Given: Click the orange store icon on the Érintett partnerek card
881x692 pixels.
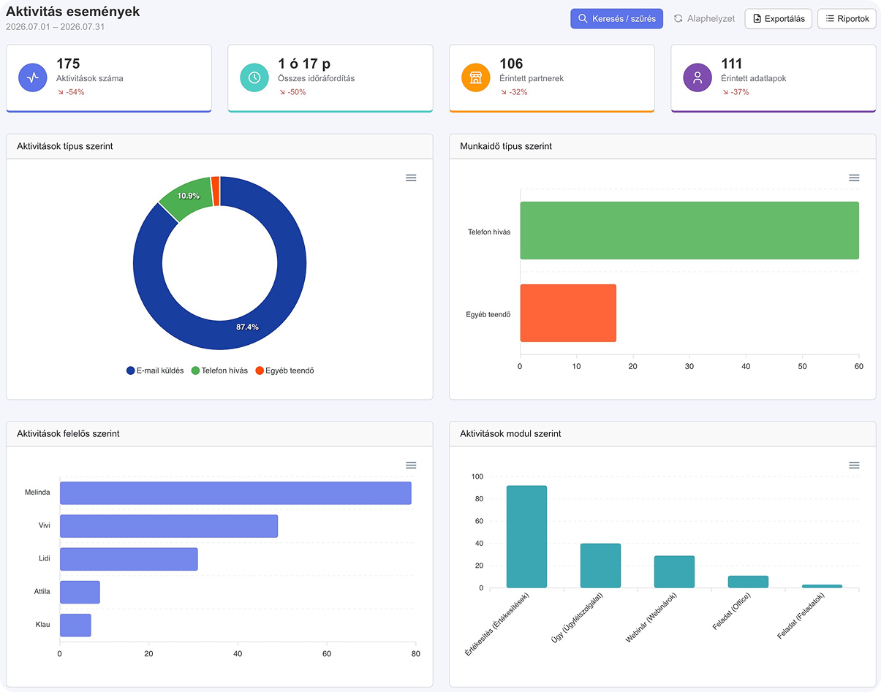Looking at the screenshot, I should coord(476,77).
